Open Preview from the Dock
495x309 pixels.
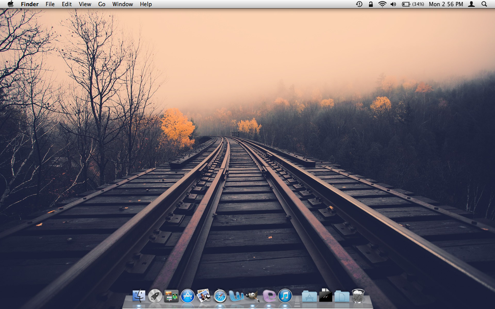pos(204,296)
